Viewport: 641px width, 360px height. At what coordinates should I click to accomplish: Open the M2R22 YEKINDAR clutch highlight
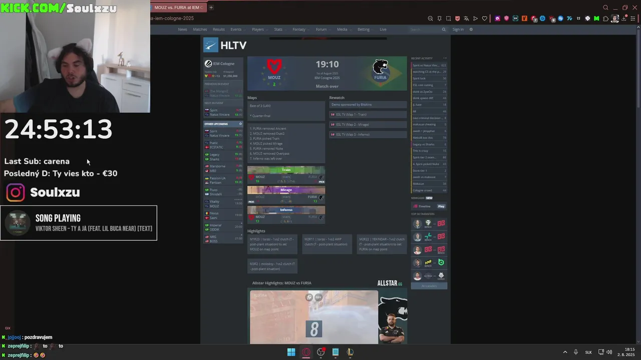[382, 244]
